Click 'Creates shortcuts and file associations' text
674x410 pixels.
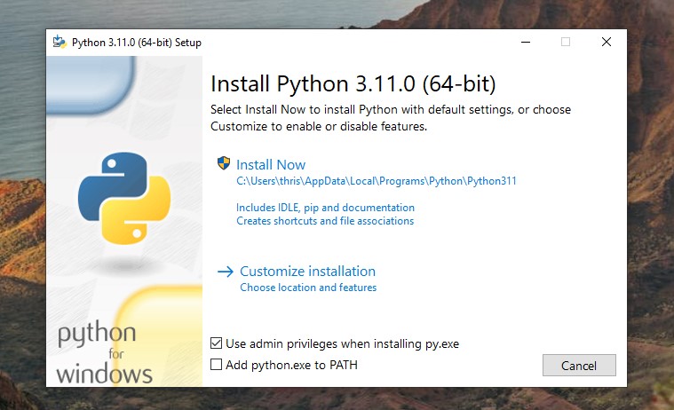pyautogui.click(x=325, y=221)
